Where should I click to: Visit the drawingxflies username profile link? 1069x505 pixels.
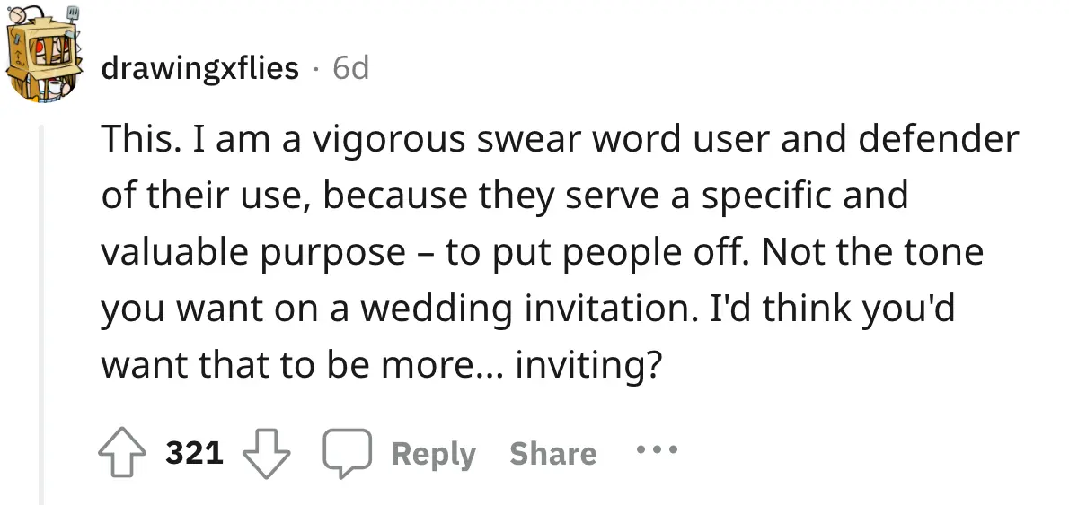coord(199,68)
